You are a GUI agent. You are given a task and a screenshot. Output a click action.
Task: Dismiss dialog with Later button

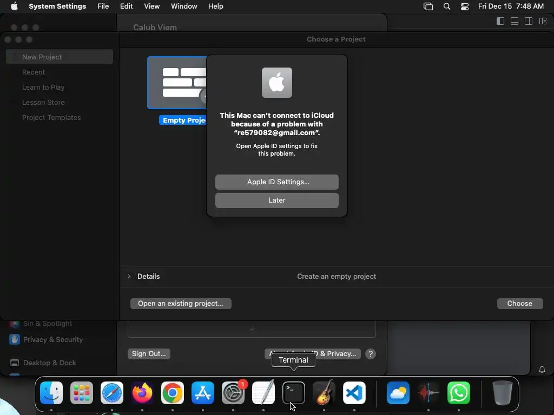(277, 200)
